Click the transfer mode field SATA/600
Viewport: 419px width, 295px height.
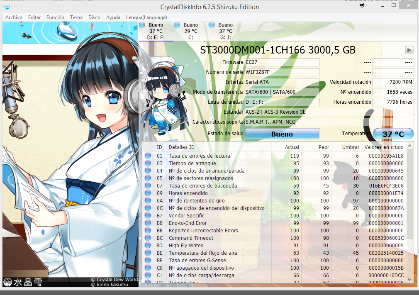[x=282, y=92]
